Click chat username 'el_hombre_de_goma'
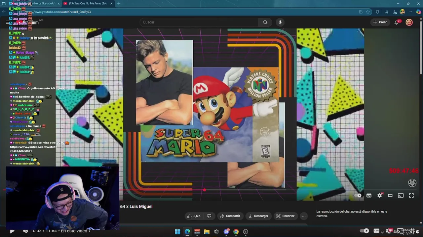 (29, 97)
